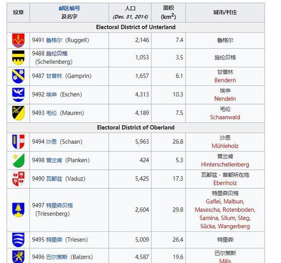Click the Planken coat of arms icon

pos(18,160)
